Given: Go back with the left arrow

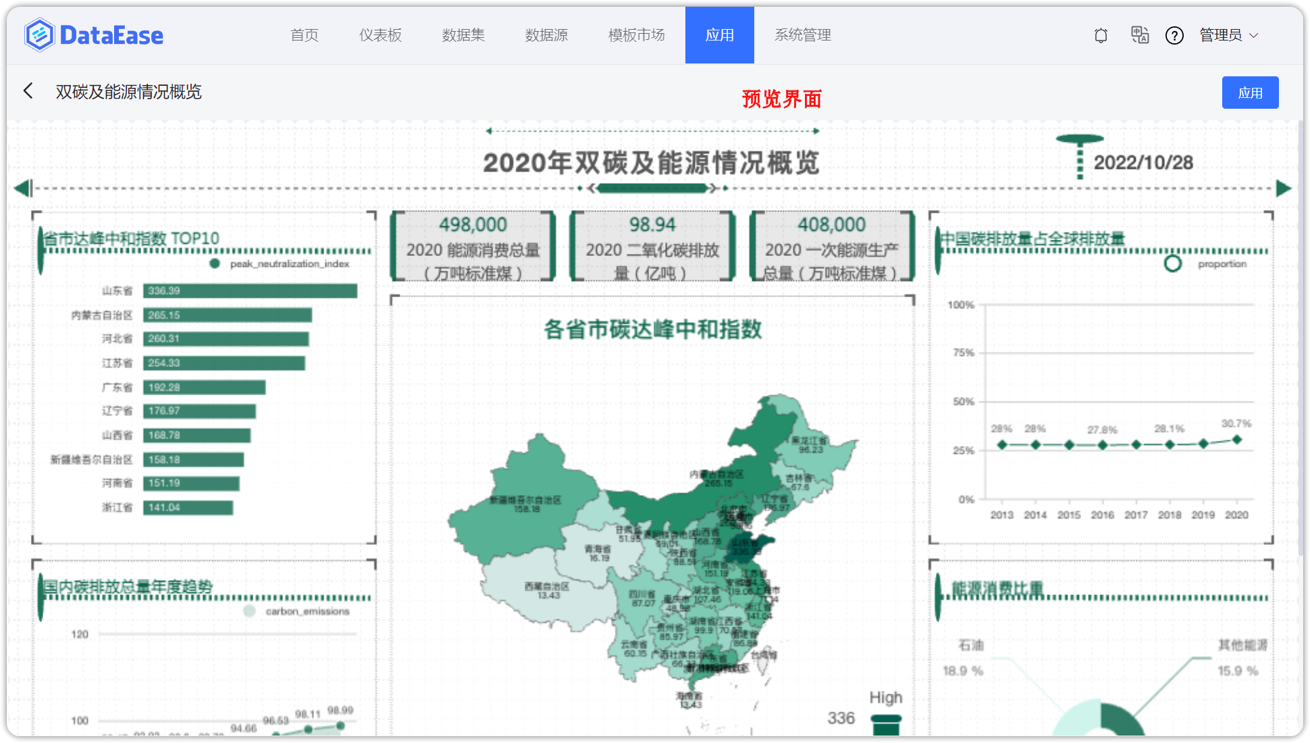Looking at the screenshot, I should [x=28, y=91].
